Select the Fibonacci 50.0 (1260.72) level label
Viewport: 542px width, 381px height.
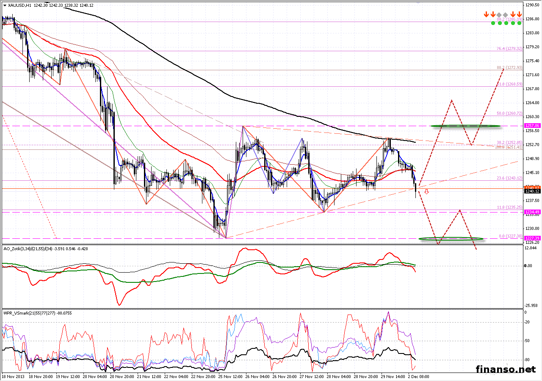510,113
